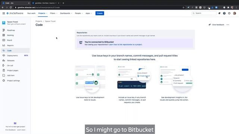The height and width of the screenshot is (134, 239).
Task: Click the Space Travel breadcrumb link
Action: tap(50, 21)
